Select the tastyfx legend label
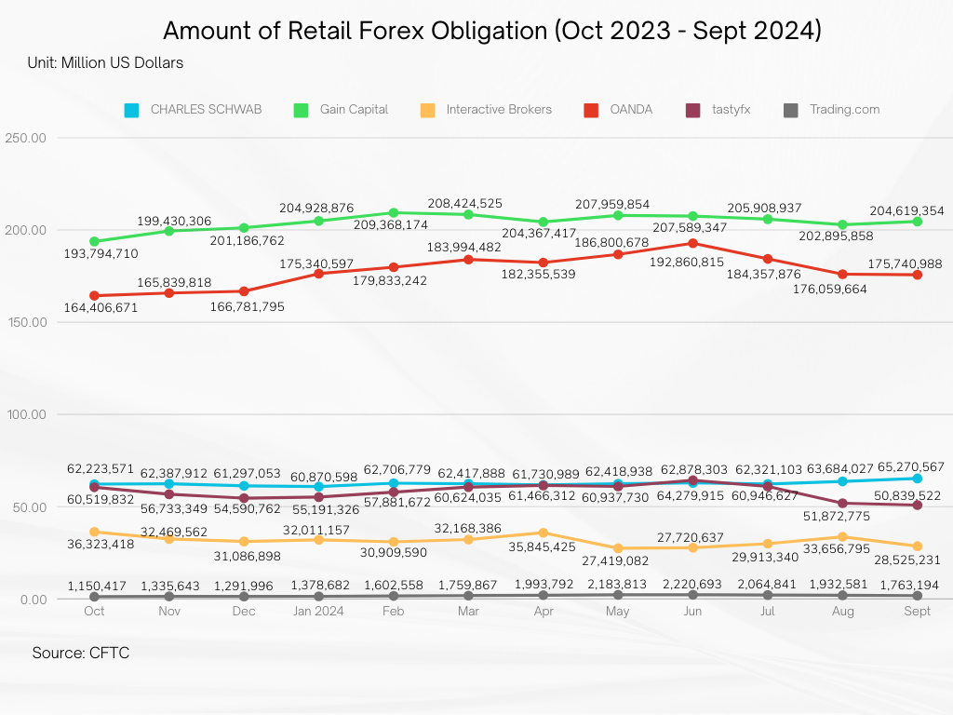953x715 pixels. tap(732, 110)
